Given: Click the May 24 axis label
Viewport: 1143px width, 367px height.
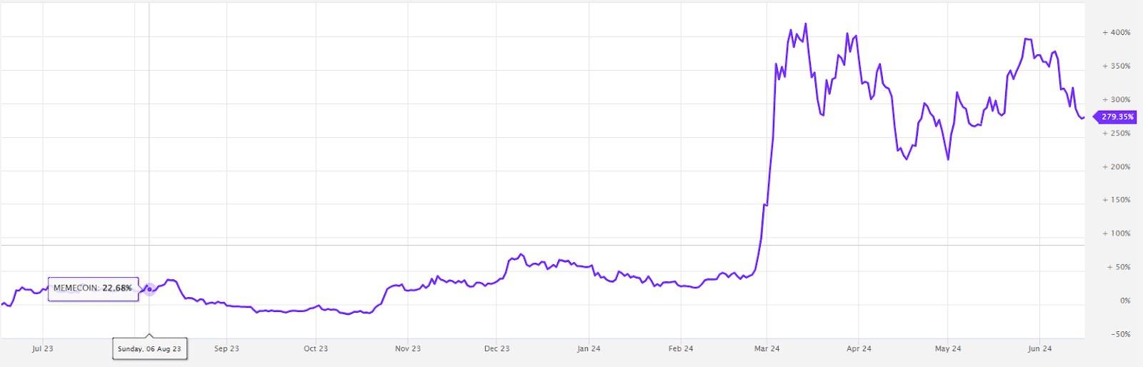Looking at the screenshot, I should (x=948, y=348).
